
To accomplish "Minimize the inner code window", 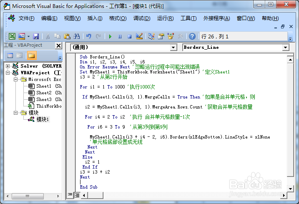I will (x=276, y=27).
